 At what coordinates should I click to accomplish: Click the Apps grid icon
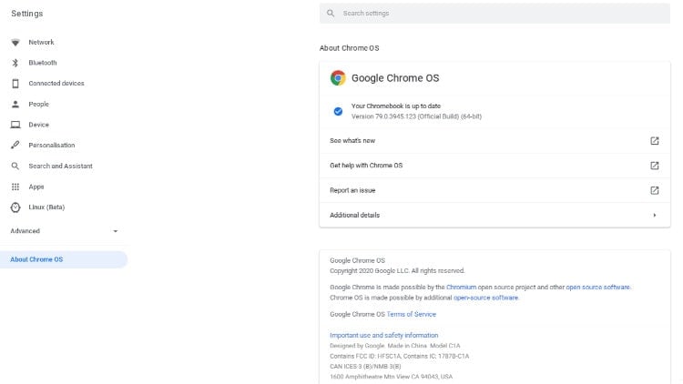coord(15,187)
